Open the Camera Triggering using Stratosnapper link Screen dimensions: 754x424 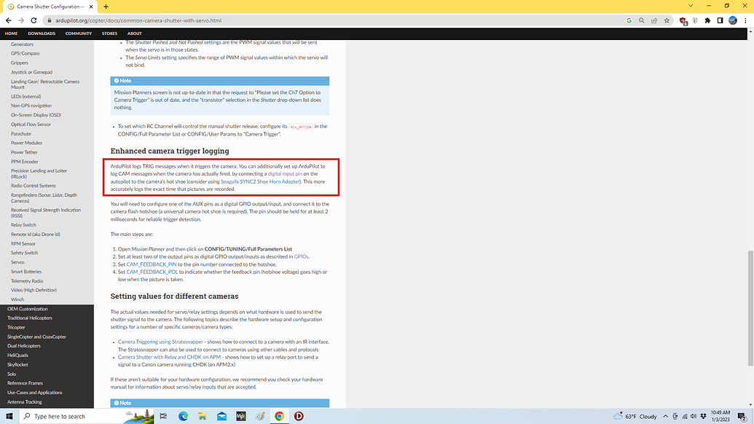[160, 341]
